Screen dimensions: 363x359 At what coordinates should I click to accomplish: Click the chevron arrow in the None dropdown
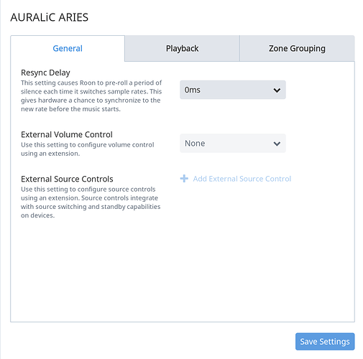277,144
